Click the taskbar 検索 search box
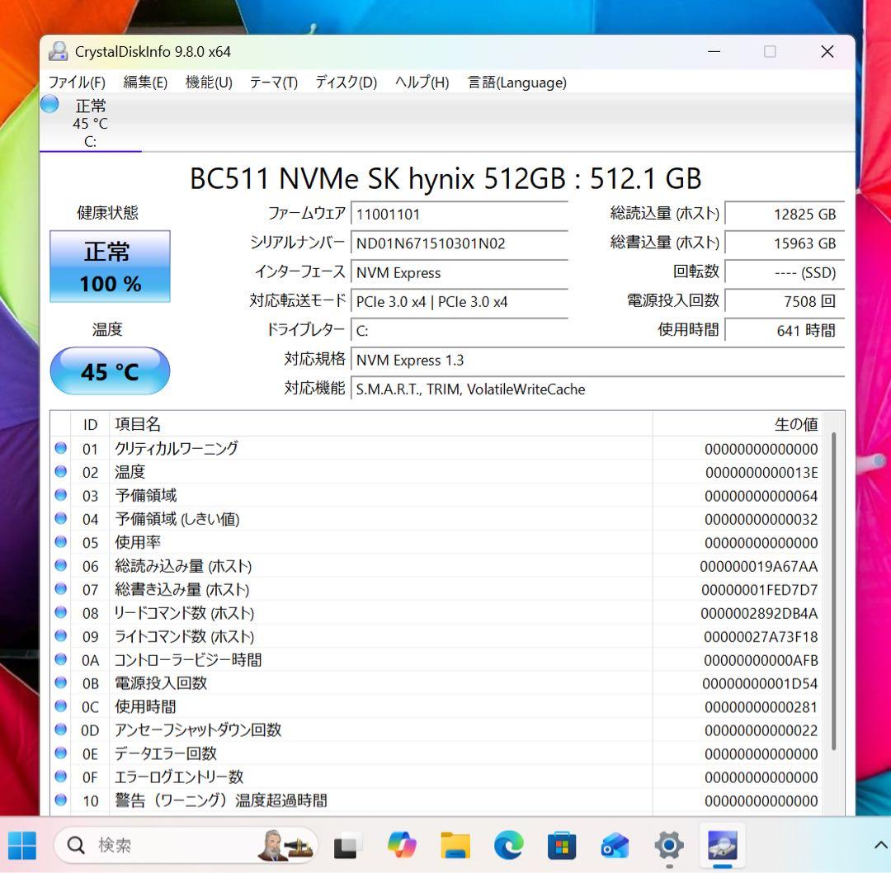 pos(186,845)
